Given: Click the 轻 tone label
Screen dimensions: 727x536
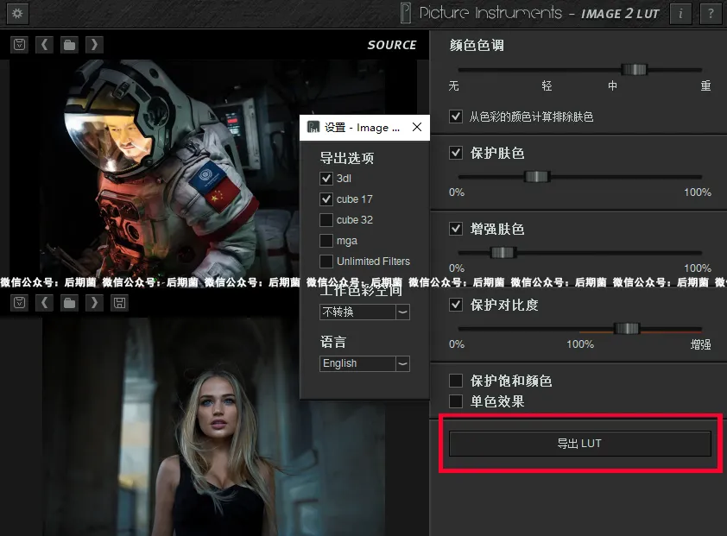Looking at the screenshot, I should pos(547,85).
